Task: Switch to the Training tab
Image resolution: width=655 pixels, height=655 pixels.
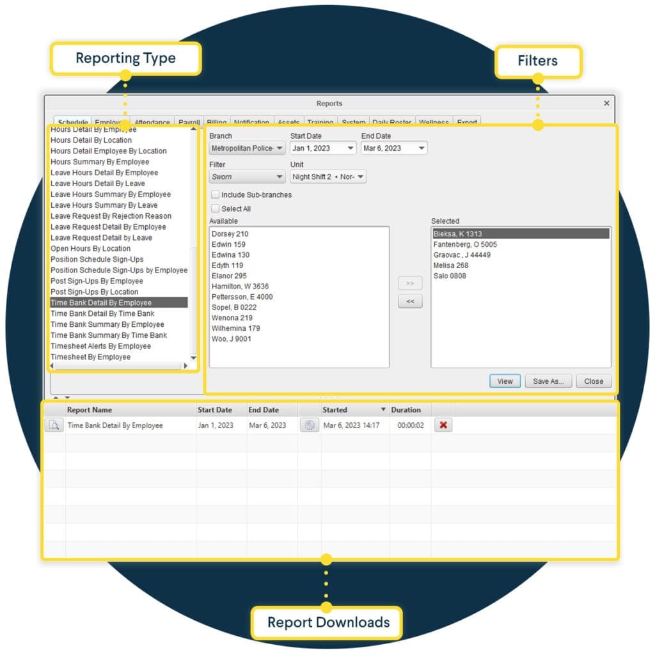Action: coord(320,121)
